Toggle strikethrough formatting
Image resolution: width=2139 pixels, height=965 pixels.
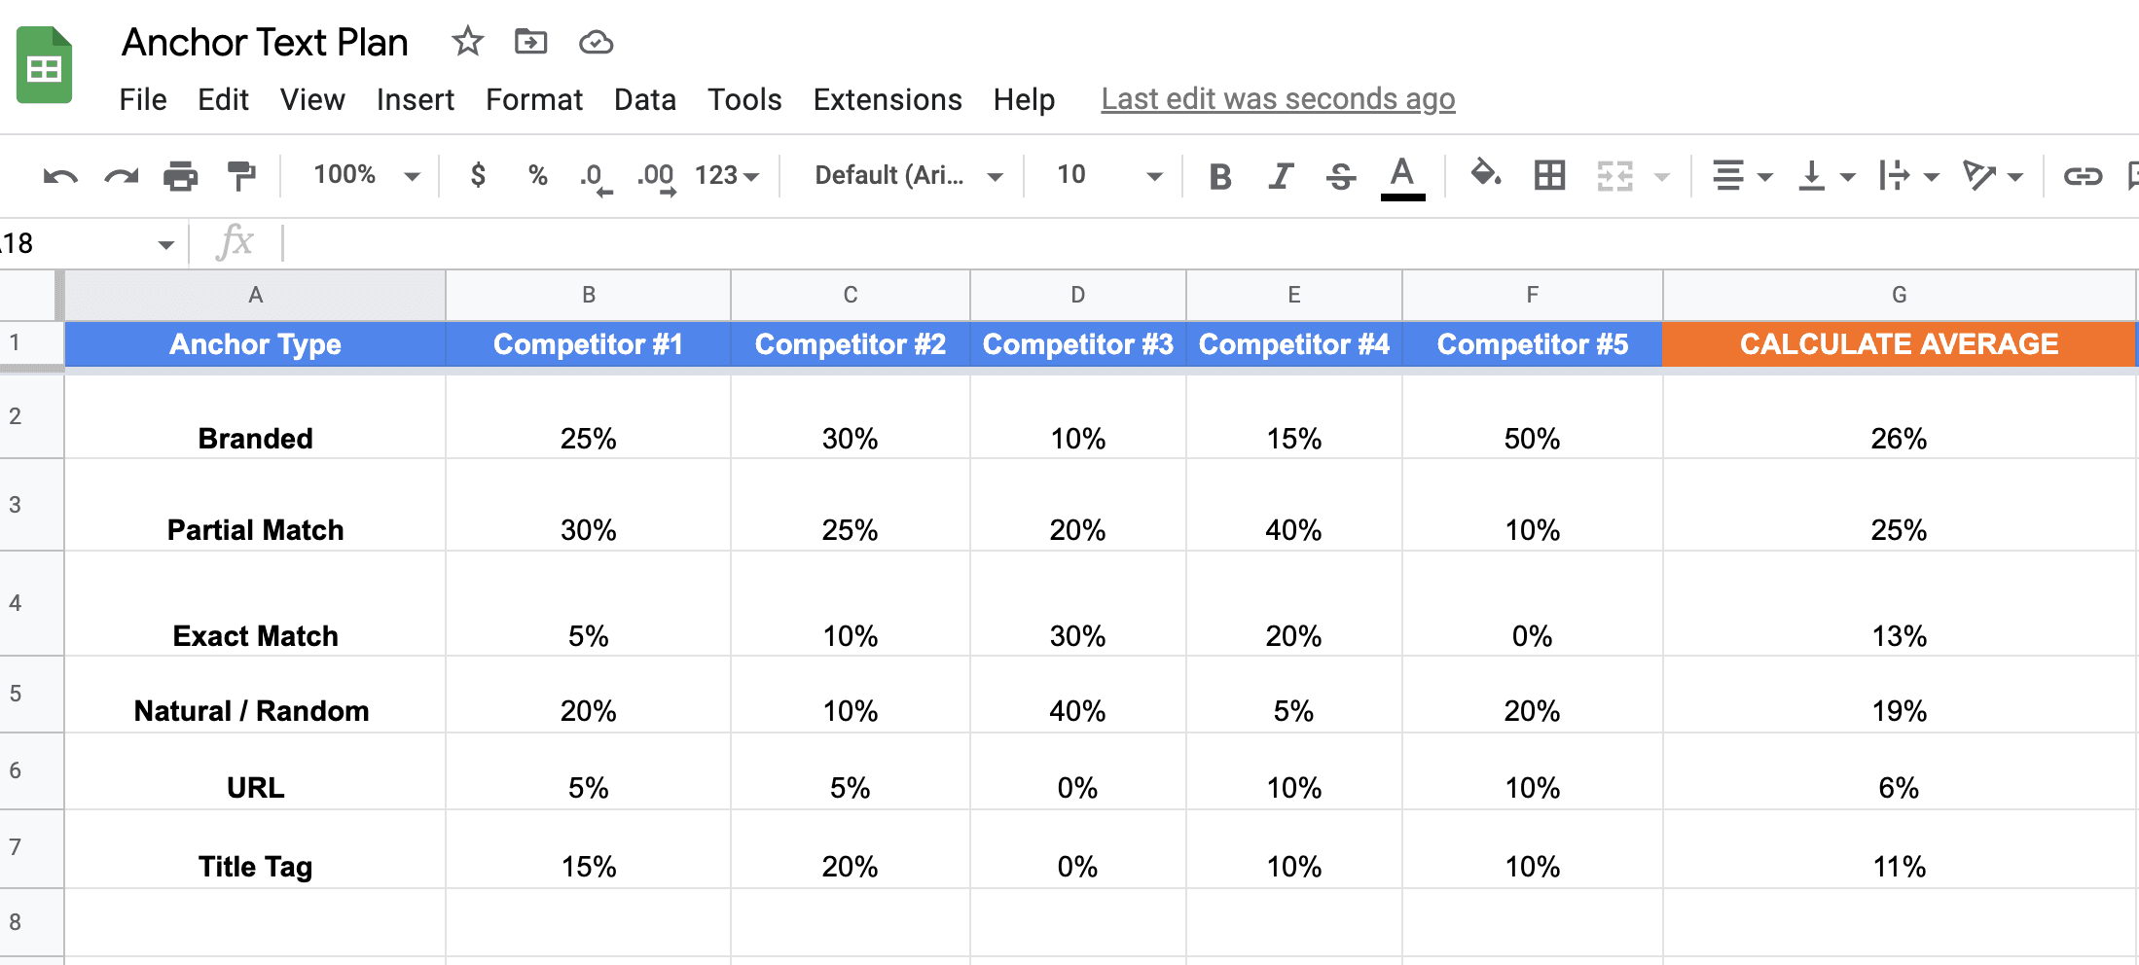[x=1341, y=176]
